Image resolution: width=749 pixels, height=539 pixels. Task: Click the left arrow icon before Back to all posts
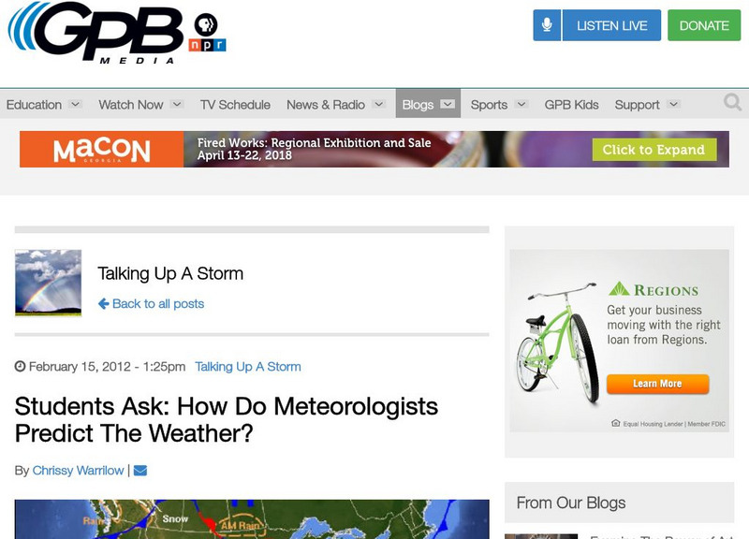coord(102,303)
